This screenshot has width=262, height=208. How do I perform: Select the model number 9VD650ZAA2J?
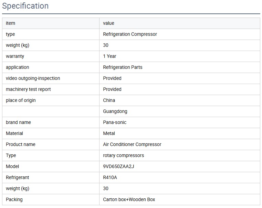118,166
